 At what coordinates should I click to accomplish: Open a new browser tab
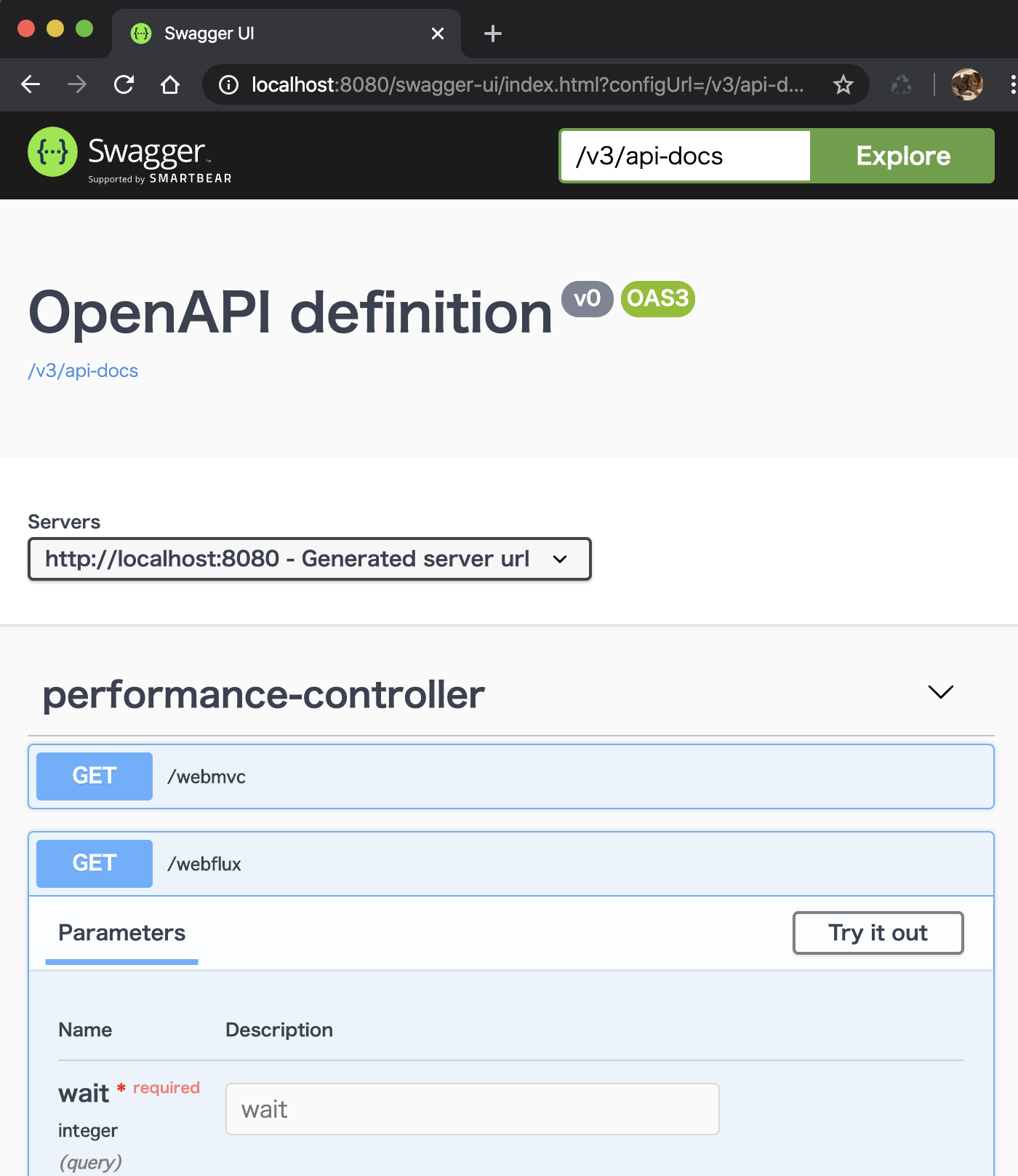492,33
